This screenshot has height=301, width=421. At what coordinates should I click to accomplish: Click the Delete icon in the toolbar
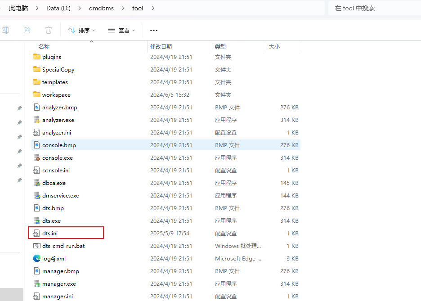(x=48, y=30)
